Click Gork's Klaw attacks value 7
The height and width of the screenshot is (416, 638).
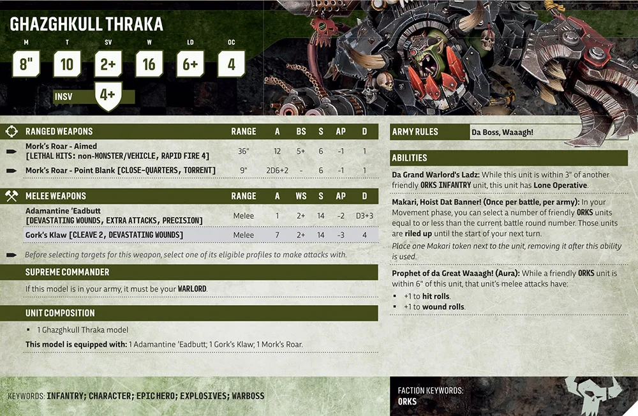[x=277, y=235]
